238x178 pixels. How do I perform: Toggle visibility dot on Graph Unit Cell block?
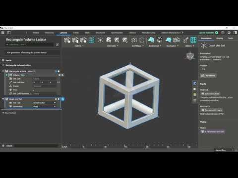[59, 99]
